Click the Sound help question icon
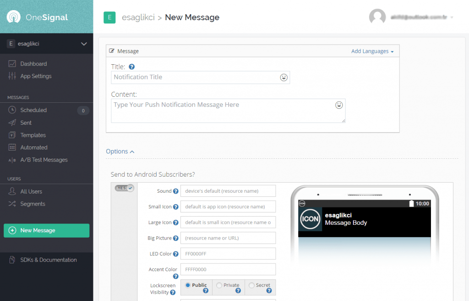469x301 pixels. [175, 191]
